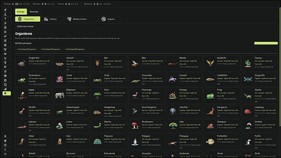Screen dimensions: 281x158
Task: Open the History sub-tab
Action: click(x=53, y=19)
